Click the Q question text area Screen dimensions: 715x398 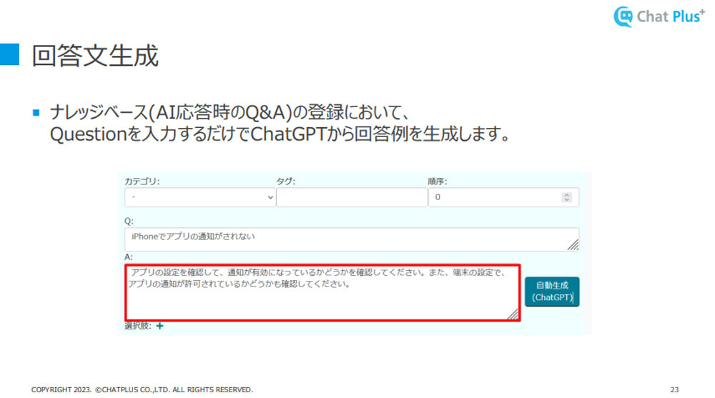[x=352, y=239]
